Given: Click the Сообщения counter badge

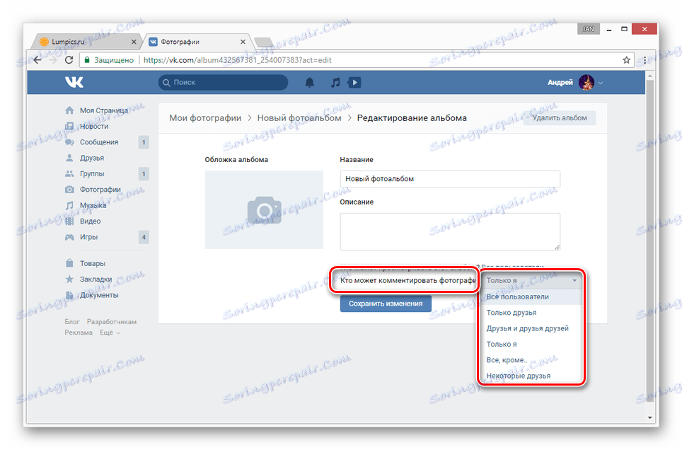Looking at the screenshot, I should tap(144, 142).
